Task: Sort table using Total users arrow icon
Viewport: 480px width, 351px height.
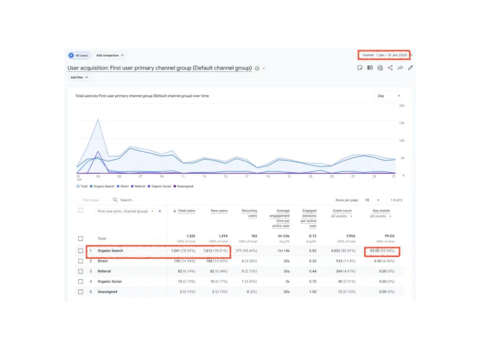Action: (174, 211)
